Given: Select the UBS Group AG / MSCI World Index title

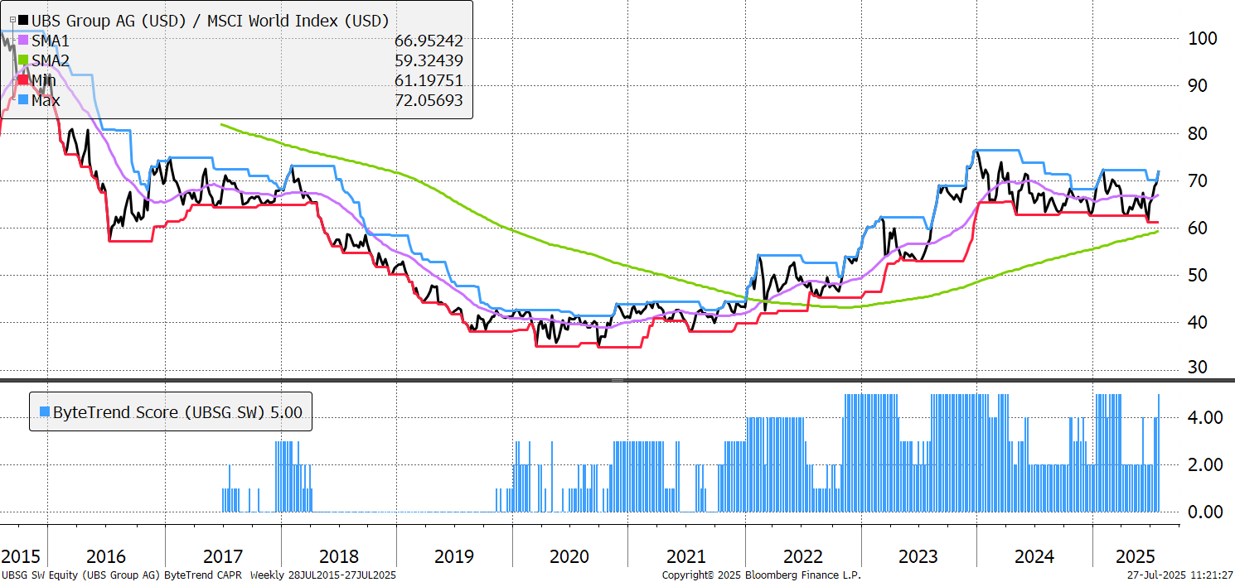Looking at the screenshot, I should (x=210, y=21).
